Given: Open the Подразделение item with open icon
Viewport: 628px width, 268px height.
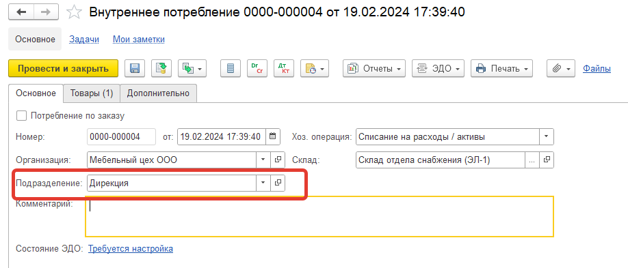Looking at the screenshot, I should [278, 183].
